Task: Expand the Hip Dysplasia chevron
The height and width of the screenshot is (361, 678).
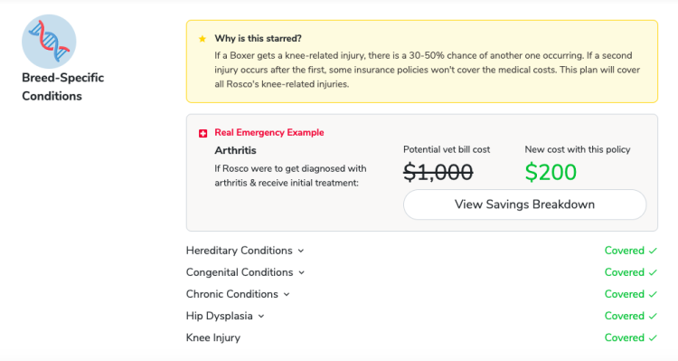Action: click(x=261, y=317)
